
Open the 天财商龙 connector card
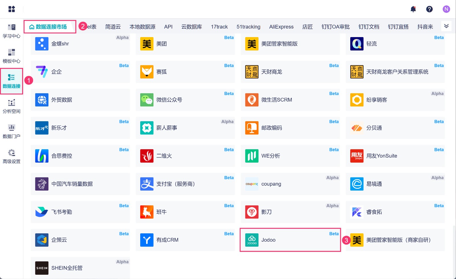click(290, 72)
